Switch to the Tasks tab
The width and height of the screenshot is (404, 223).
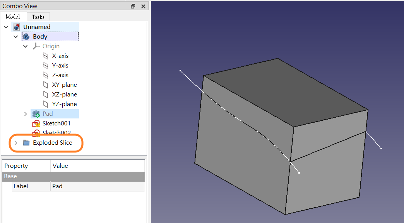[x=38, y=17]
